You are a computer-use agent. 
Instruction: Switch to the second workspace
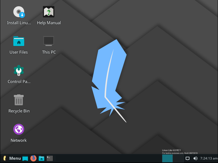tap(178, 158)
